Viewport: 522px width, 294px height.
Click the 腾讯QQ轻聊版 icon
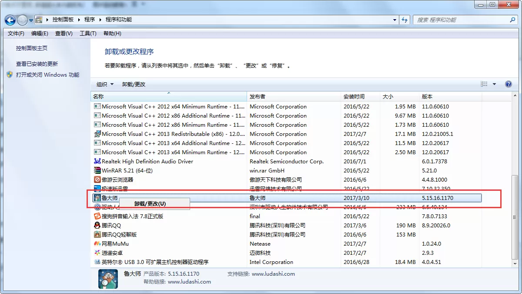(97, 235)
